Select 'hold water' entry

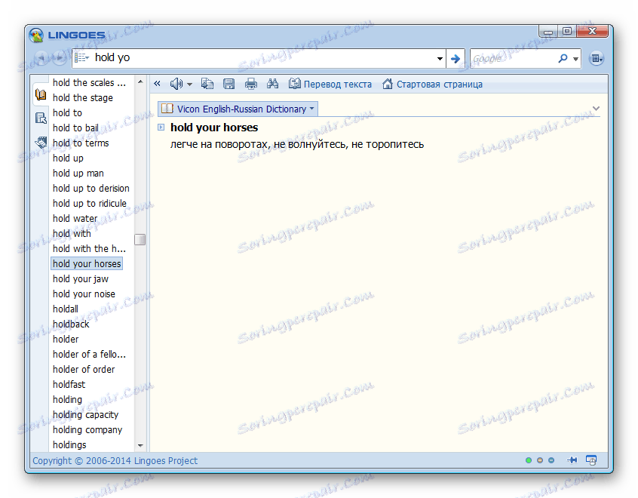75,218
